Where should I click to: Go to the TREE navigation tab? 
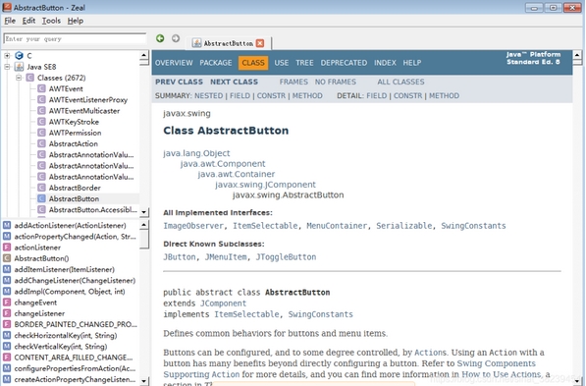click(304, 63)
